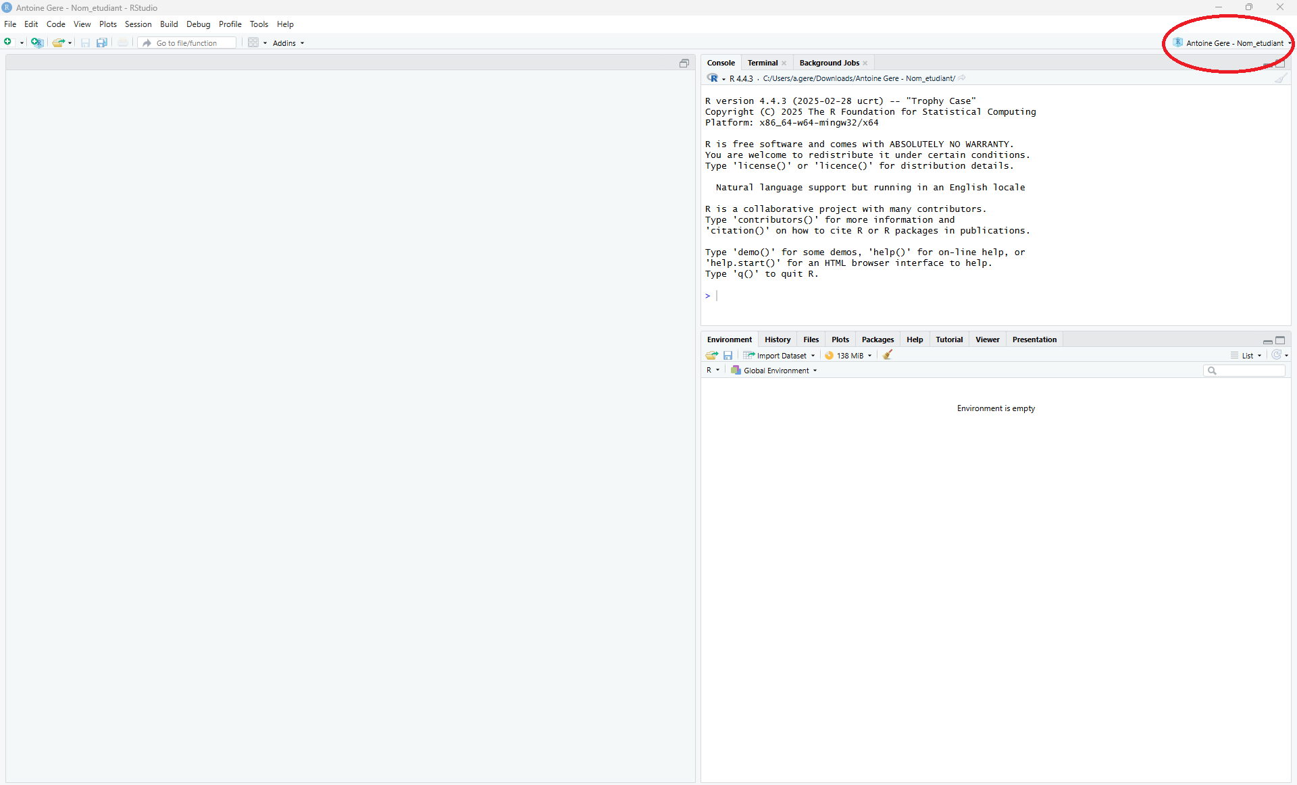Click the Environment refresh icon

pos(1276,355)
